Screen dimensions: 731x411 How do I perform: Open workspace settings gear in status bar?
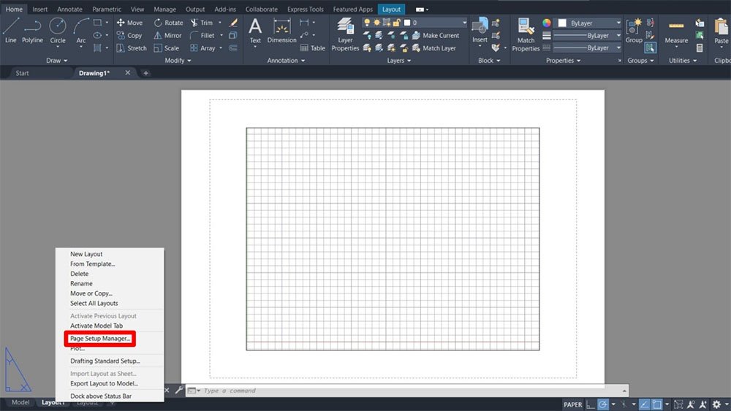click(716, 404)
